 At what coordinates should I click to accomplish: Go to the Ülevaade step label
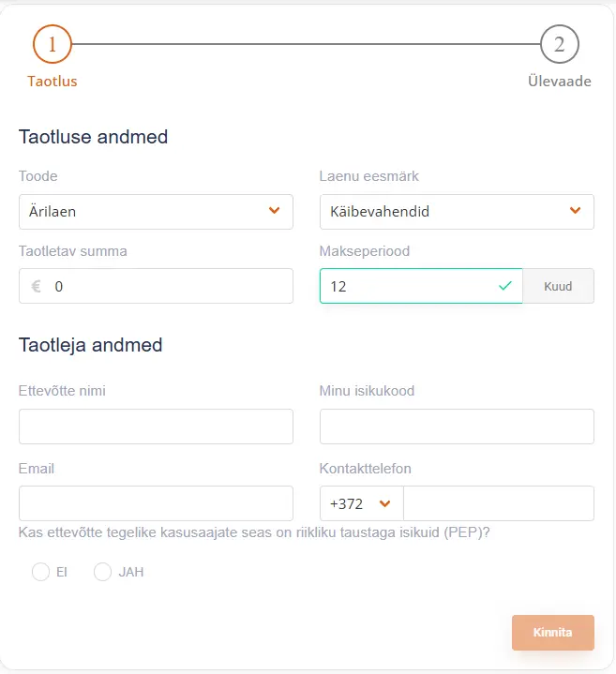pyautogui.click(x=559, y=82)
